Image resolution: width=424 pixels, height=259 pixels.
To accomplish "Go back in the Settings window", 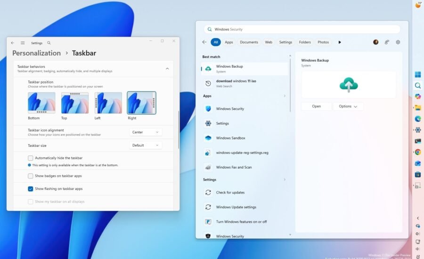I will click(13, 43).
